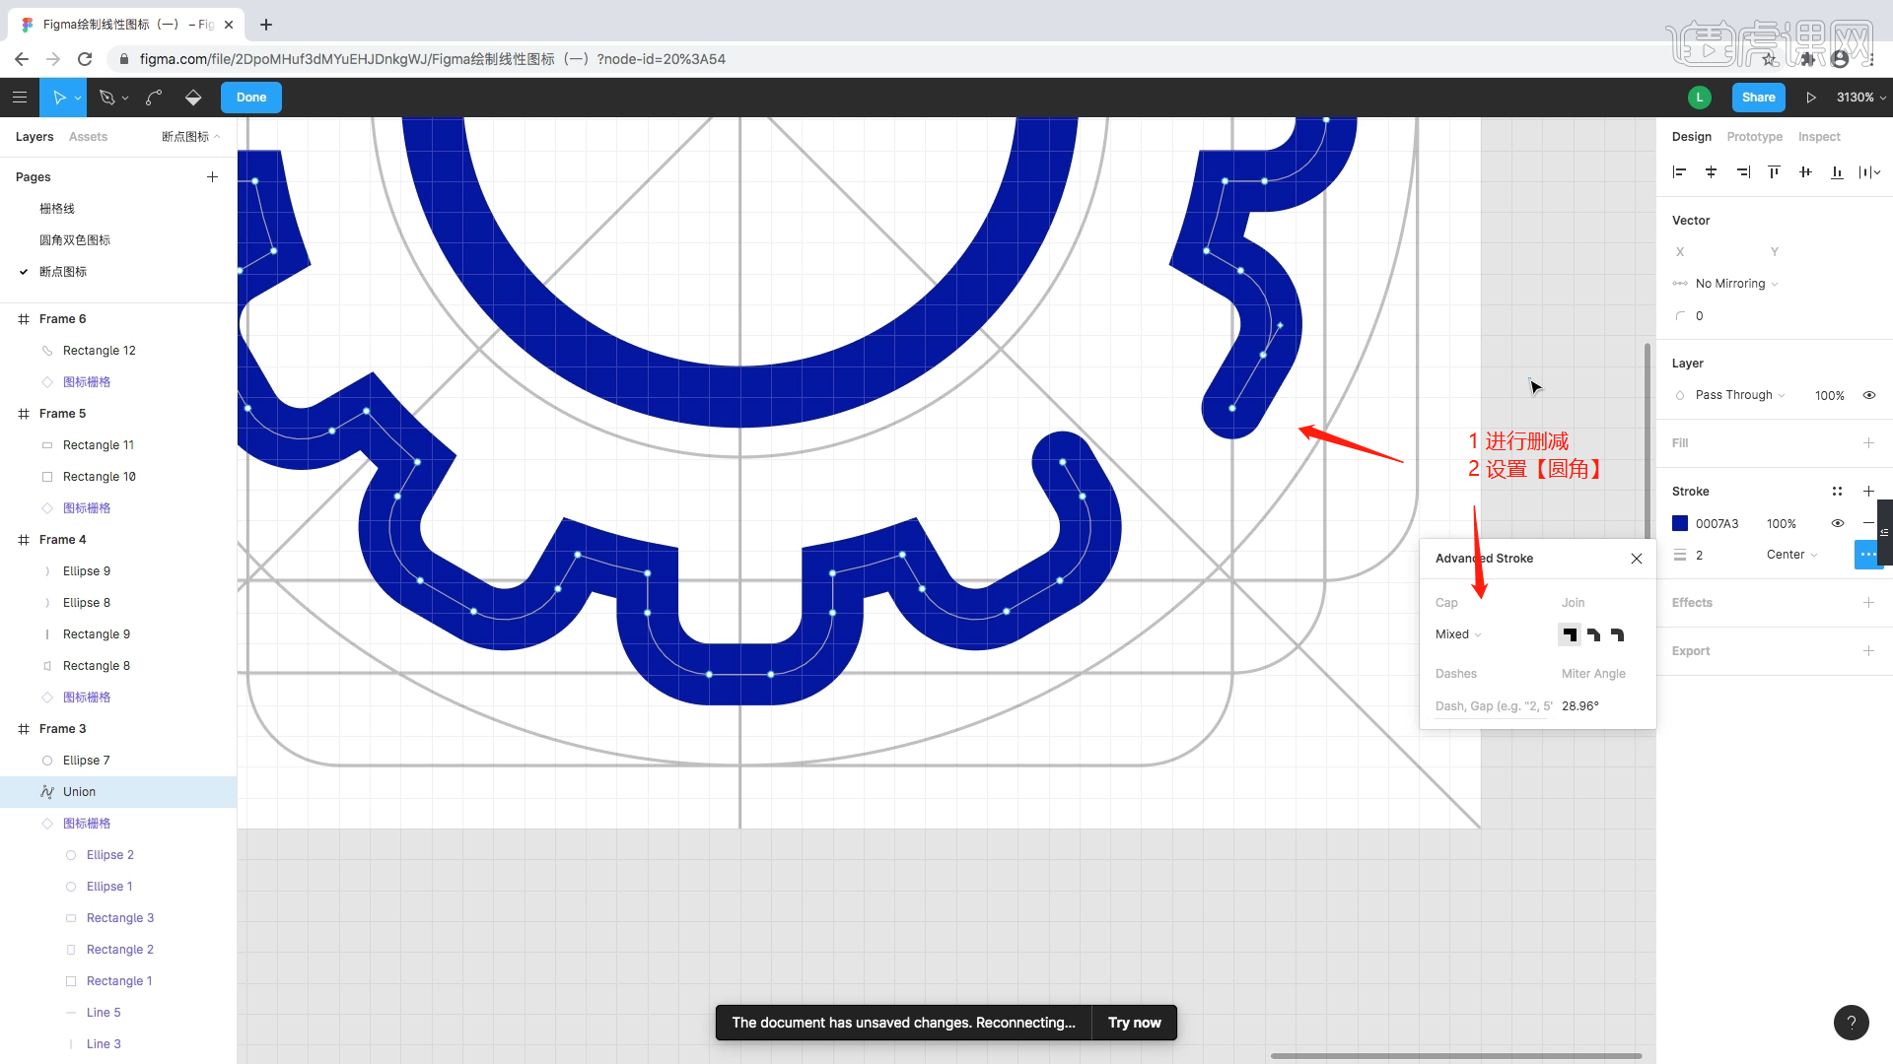Click the blue stroke color swatch
The height and width of the screenshot is (1064, 1893).
(x=1680, y=523)
